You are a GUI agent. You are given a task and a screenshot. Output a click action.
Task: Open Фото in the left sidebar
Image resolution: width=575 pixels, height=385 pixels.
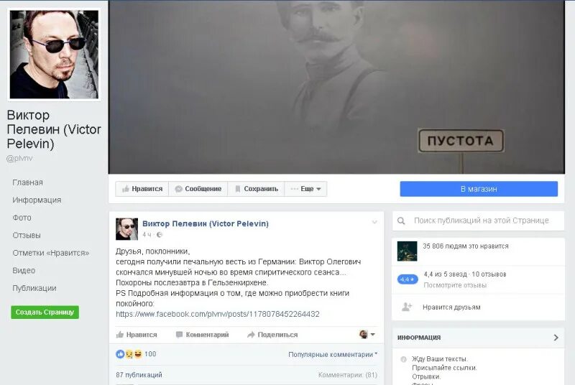[22, 218]
